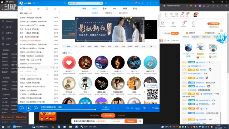Screen dimensions: 229x129
Task: Switch to the 直播 tab
Action: (x=125, y=9)
